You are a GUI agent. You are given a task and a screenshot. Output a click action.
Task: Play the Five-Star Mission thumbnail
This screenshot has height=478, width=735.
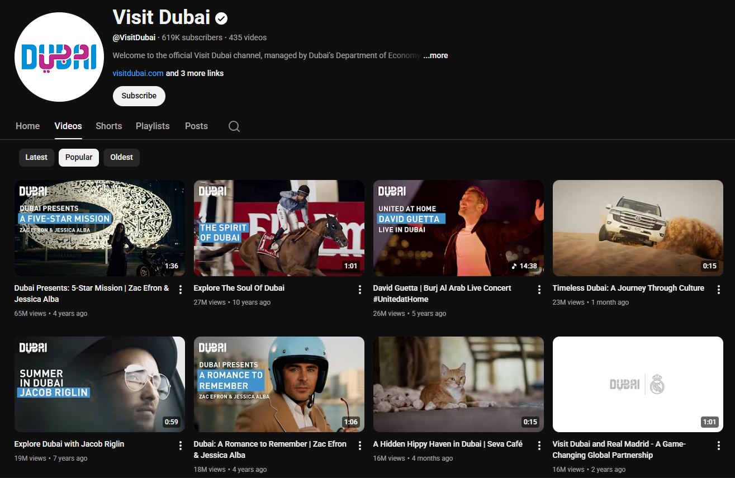[x=99, y=228]
